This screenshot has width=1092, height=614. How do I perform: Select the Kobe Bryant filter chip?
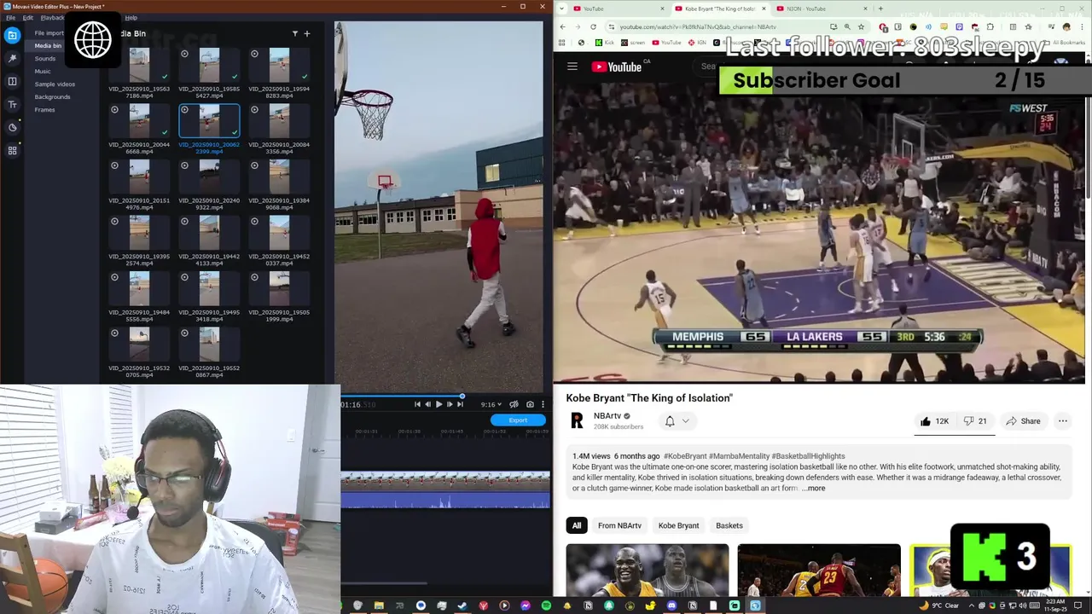[678, 525]
